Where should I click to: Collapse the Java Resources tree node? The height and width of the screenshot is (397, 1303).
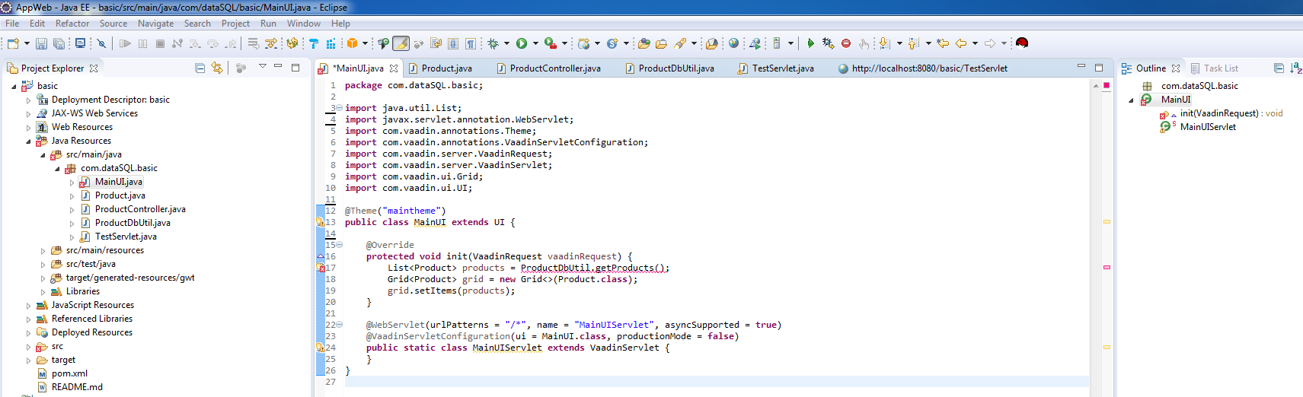pos(29,141)
